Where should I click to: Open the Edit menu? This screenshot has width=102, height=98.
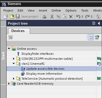point(20,10)
